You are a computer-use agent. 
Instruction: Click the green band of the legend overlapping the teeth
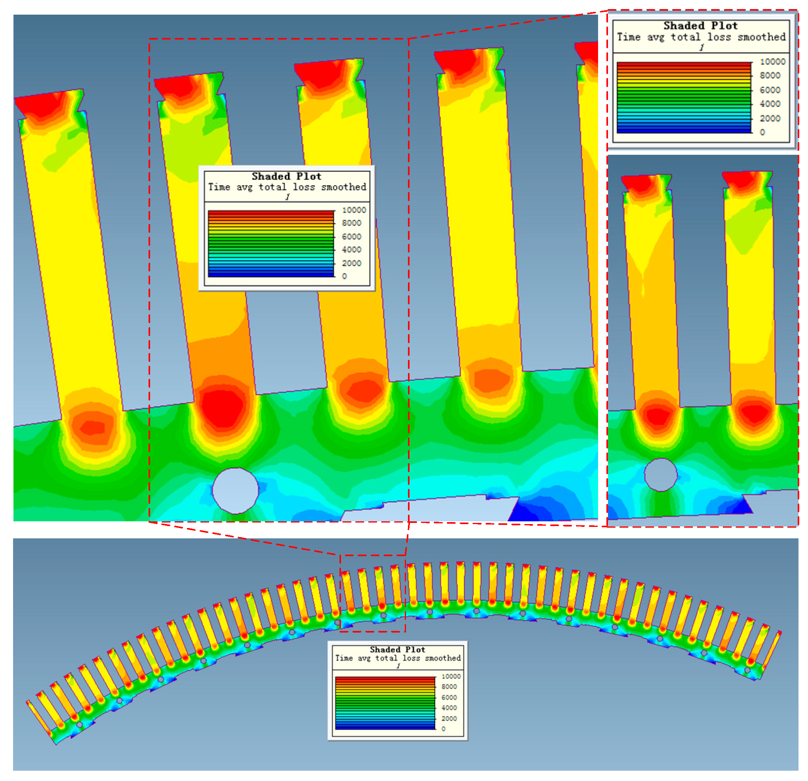tap(271, 242)
